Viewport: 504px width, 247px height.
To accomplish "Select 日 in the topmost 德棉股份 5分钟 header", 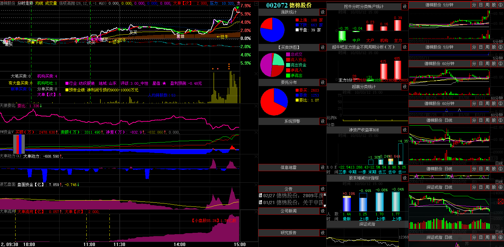I will tap(481, 5).
